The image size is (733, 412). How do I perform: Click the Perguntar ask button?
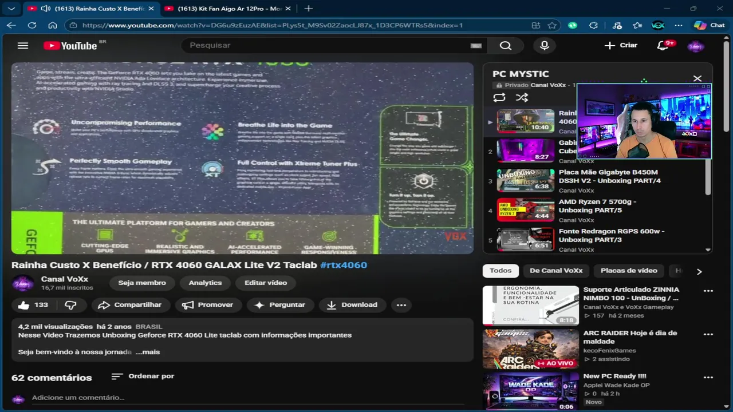pyautogui.click(x=280, y=305)
